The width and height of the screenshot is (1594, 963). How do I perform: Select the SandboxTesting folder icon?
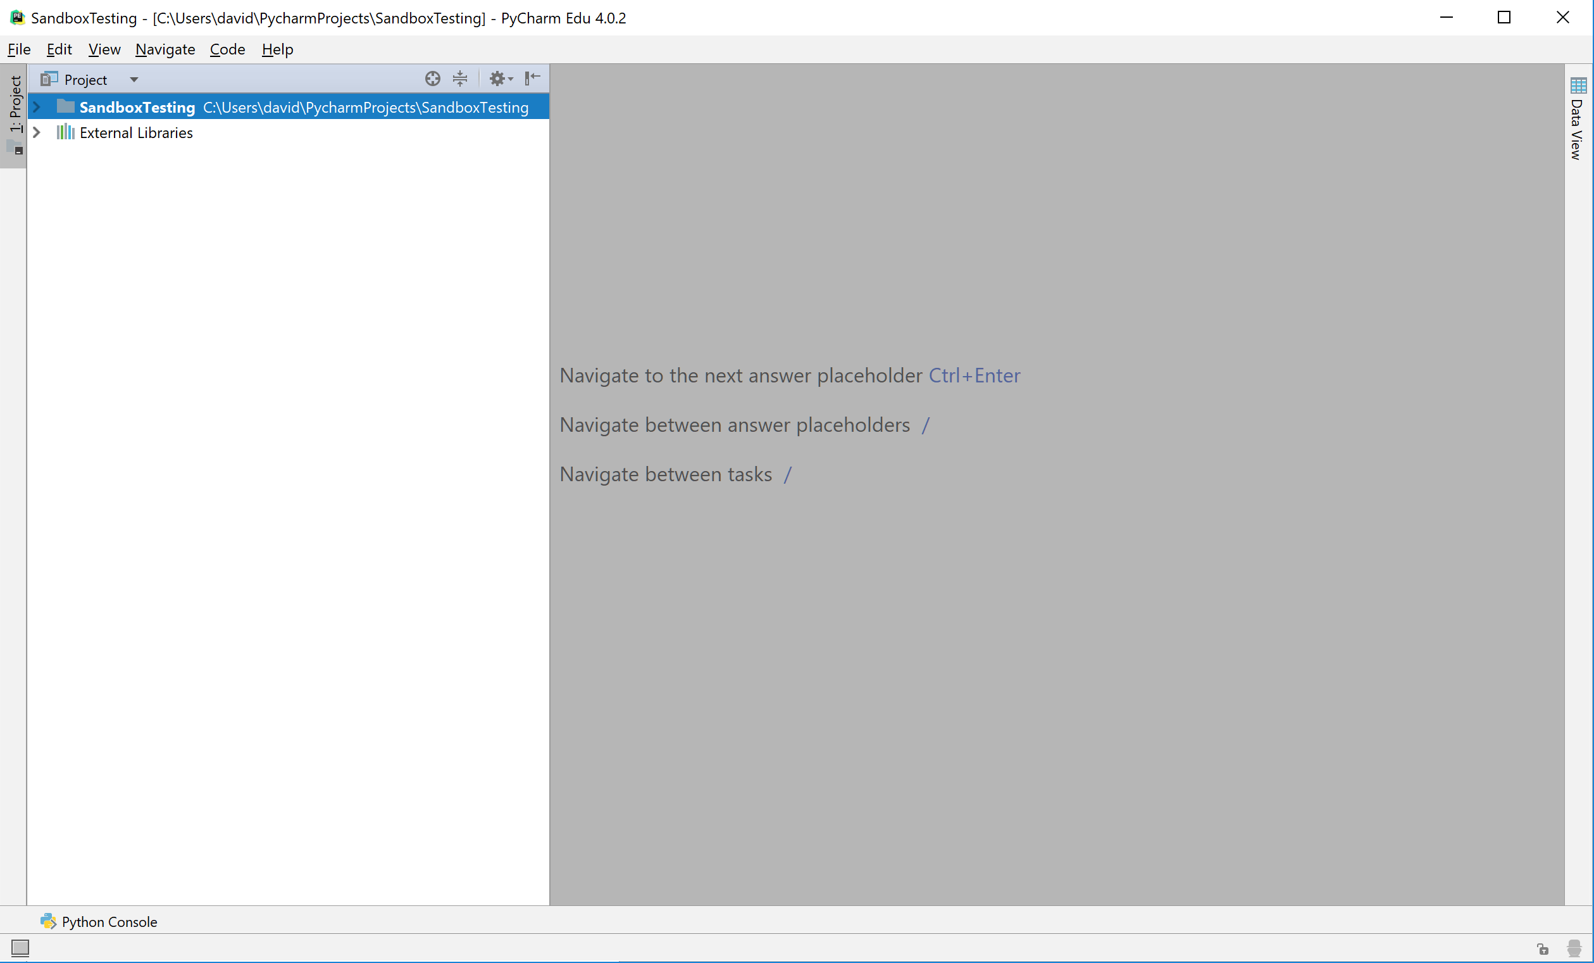coord(66,106)
